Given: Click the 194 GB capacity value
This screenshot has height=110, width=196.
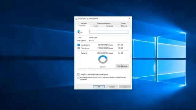Looking at the screenshot, I should pyautogui.click(x=120, y=53).
